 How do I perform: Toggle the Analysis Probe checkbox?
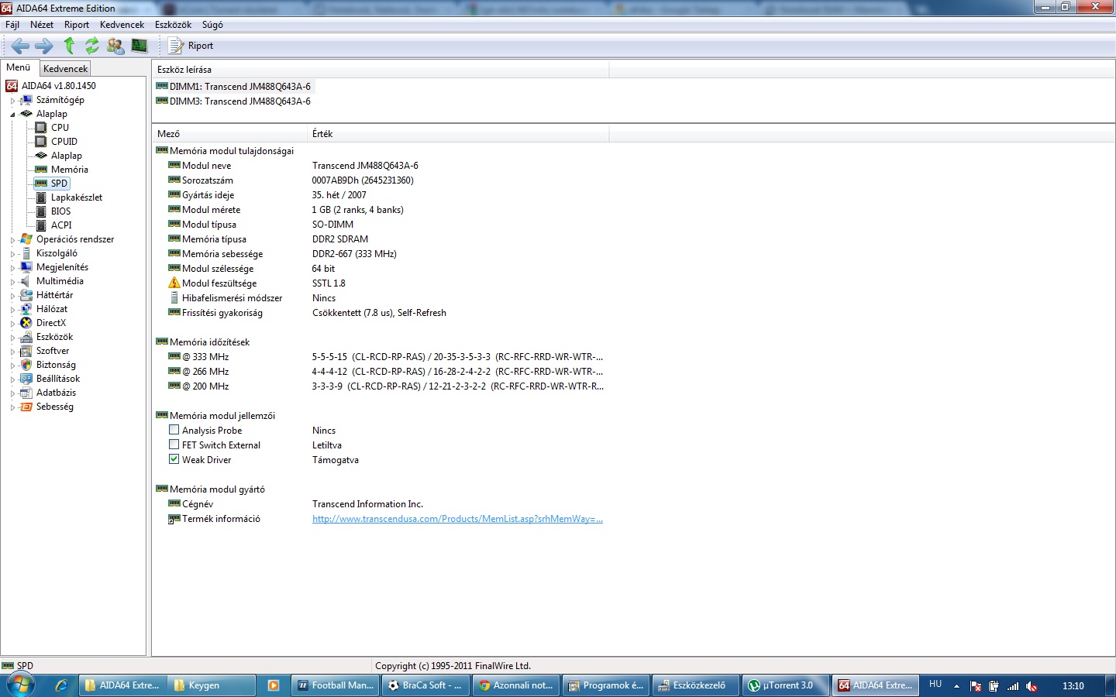(x=174, y=430)
